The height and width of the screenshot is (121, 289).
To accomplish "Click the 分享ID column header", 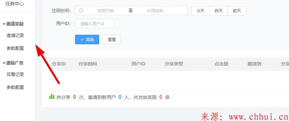I will pos(59,64).
